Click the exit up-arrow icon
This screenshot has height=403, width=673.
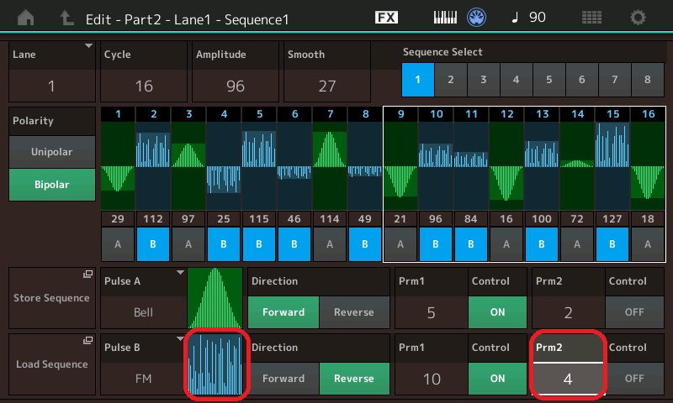point(66,17)
